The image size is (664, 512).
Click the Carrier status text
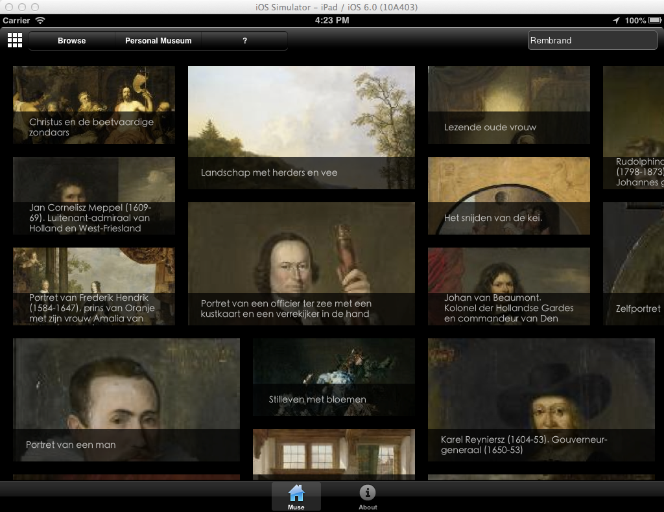pos(16,20)
